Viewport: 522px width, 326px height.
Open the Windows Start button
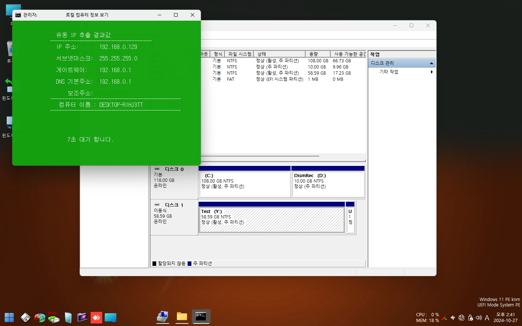[9, 318]
